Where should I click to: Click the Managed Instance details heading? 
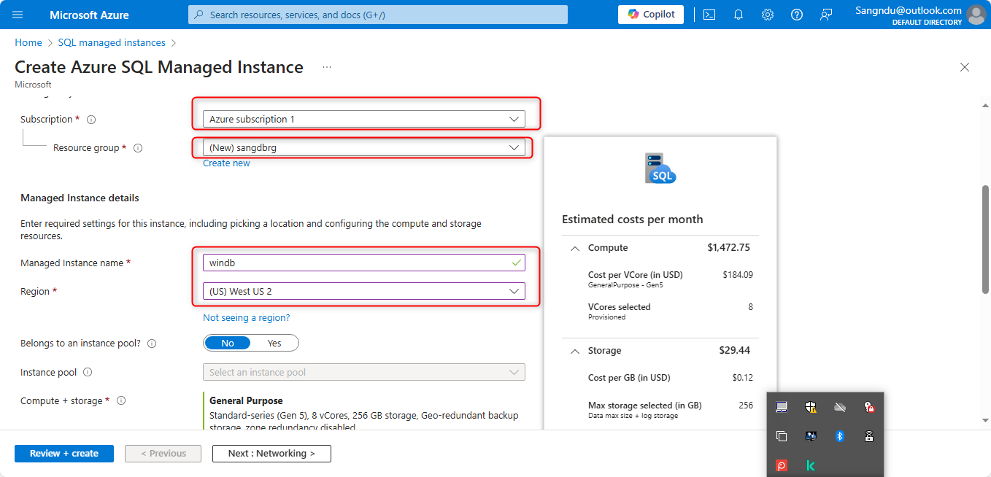click(80, 198)
